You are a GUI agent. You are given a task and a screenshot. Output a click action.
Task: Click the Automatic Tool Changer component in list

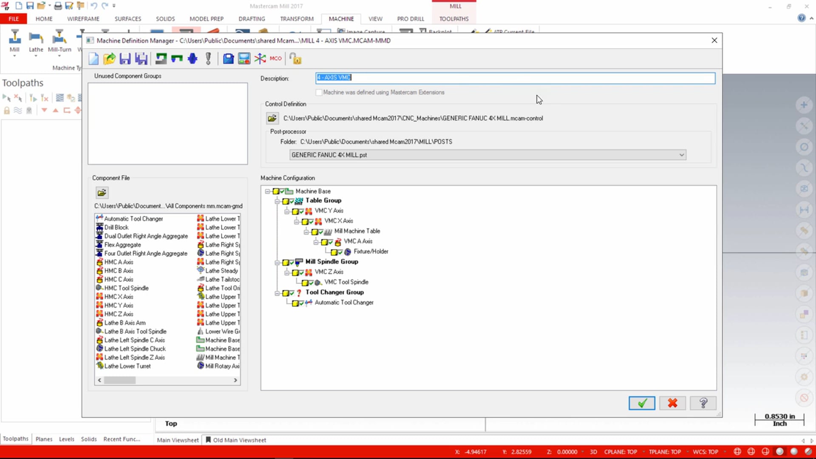coord(130,218)
